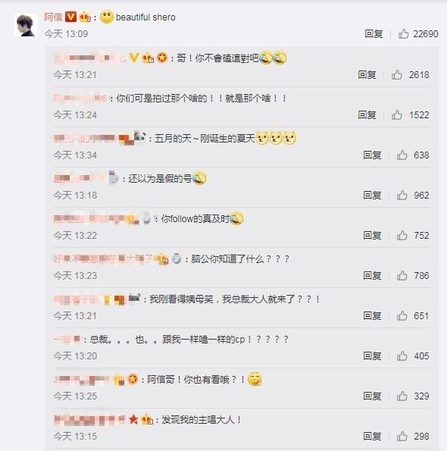This screenshot has width=447, height=451.
Task: Click like icon next to 752
Action: click(x=402, y=235)
